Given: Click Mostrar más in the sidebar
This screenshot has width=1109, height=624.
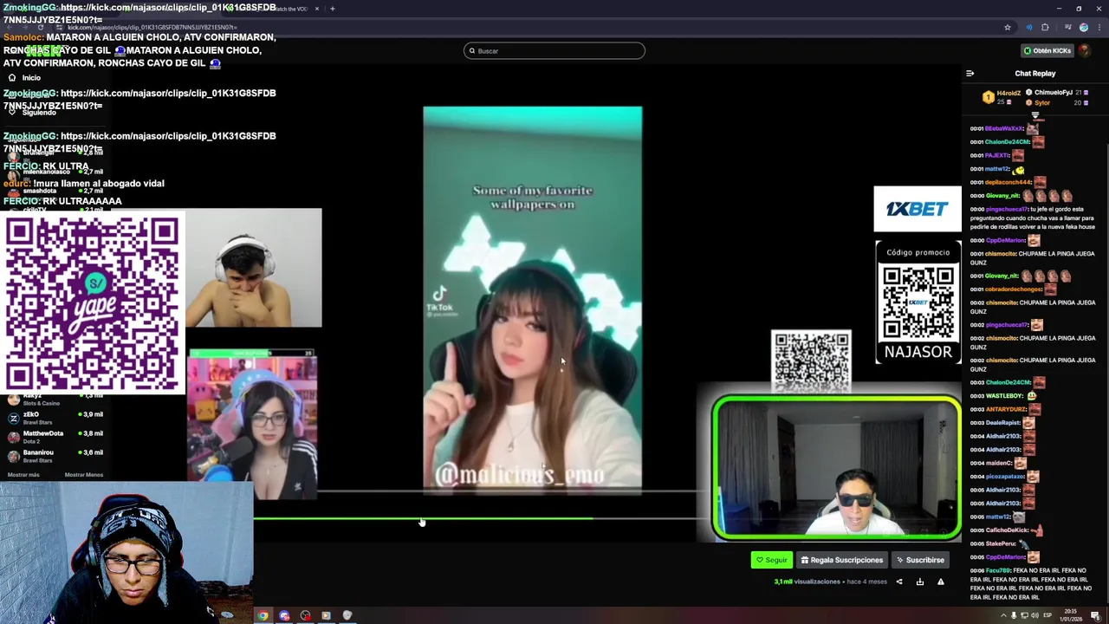Looking at the screenshot, I should tap(23, 475).
